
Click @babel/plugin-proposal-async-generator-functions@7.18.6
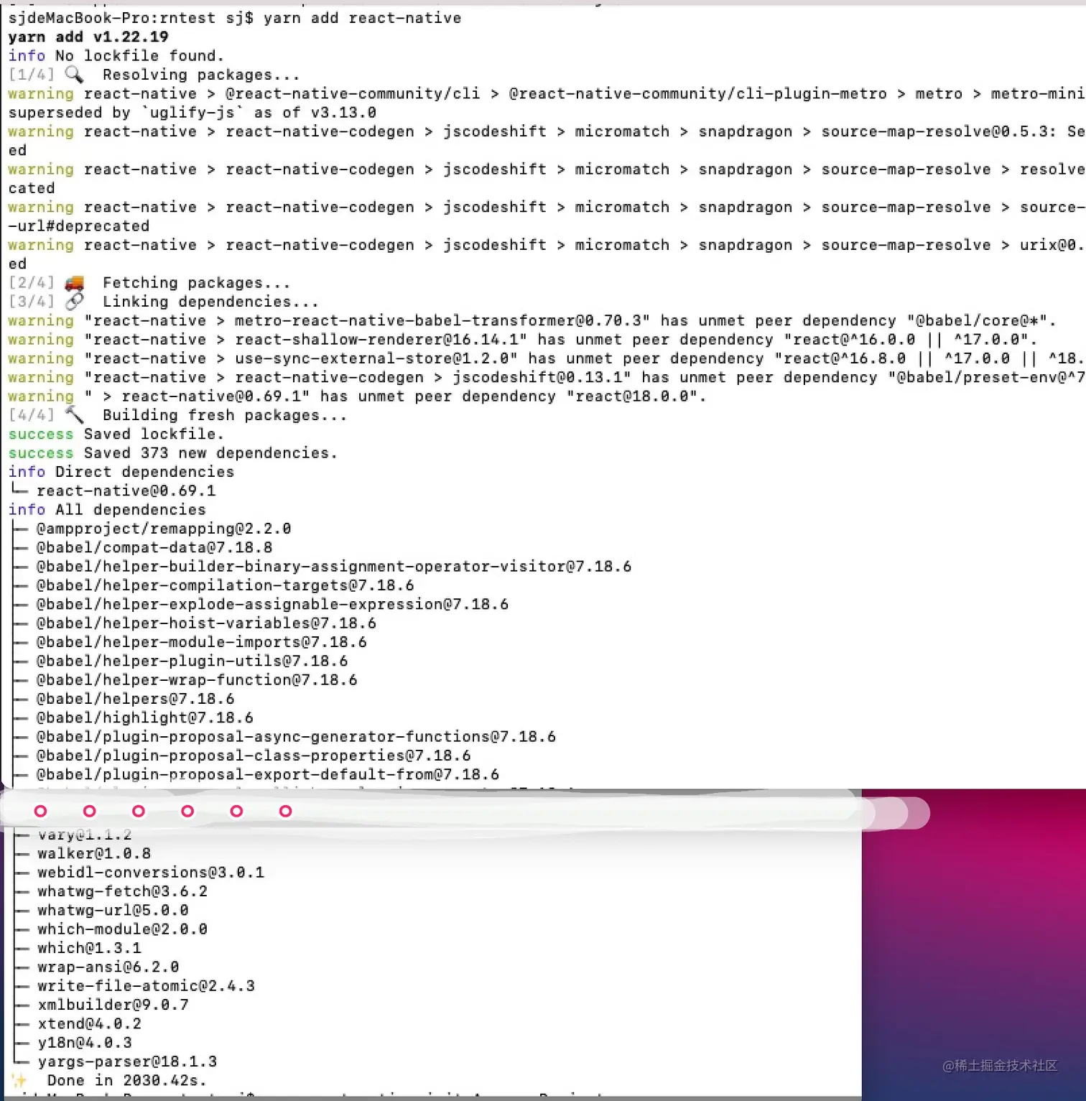[x=297, y=737]
